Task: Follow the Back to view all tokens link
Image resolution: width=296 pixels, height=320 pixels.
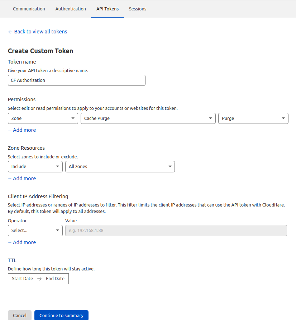Action: click(40, 32)
